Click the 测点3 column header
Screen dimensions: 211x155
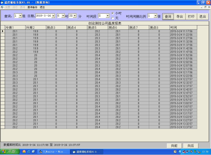(56, 28)
